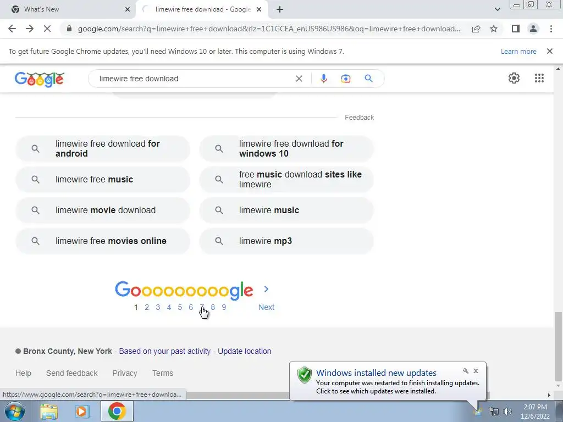The width and height of the screenshot is (563, 422).
Task: Go to results page 7
Action: (x=202, y=307)
